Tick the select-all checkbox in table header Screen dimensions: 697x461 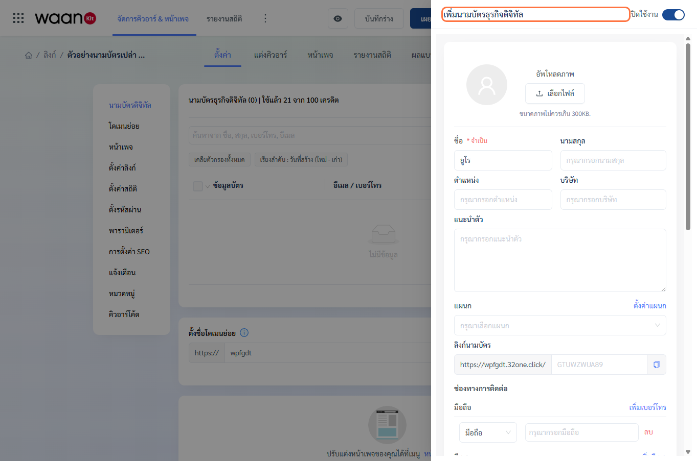(x=198, y=186)
